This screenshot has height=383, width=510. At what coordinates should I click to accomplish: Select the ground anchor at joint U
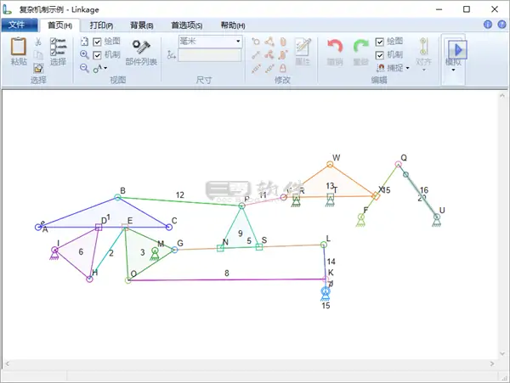(x=437, y=220)
